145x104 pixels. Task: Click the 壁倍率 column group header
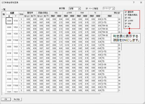pos(30,13)
